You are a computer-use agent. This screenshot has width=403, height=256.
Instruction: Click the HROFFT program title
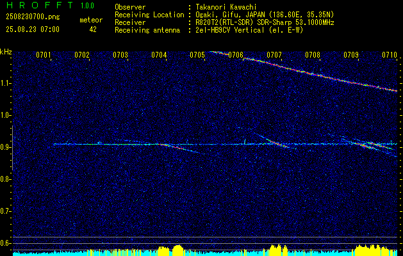pyautogui.click(x=40, y=5)
